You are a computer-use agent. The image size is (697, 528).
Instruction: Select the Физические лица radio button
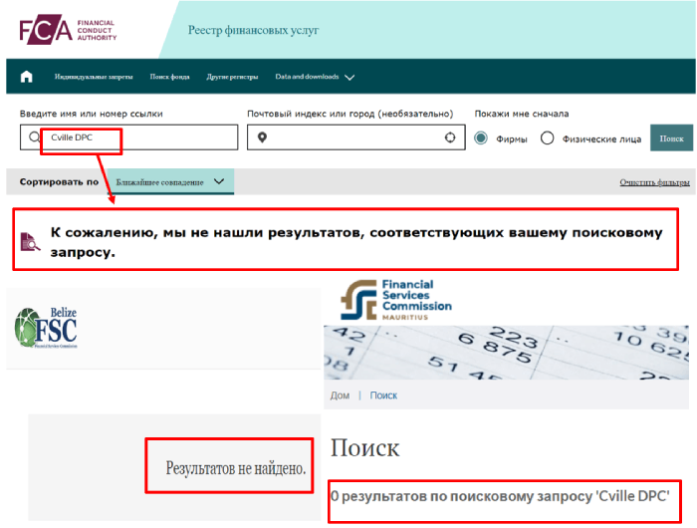tap(548, 138)
